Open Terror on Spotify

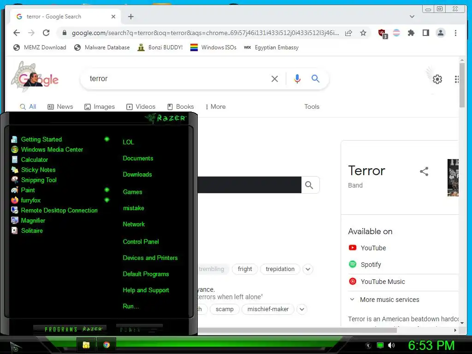[365, 264]
